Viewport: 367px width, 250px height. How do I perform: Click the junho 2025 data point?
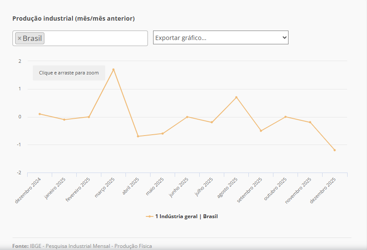pyautogui.click(x=187, y=117)
